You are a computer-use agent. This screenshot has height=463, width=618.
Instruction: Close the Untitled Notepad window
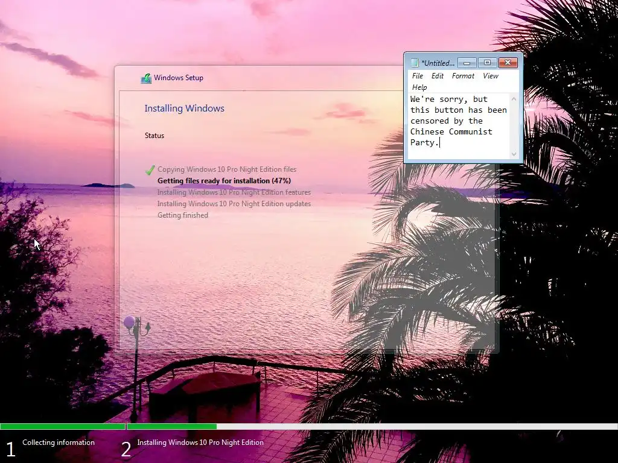point(508,63)
